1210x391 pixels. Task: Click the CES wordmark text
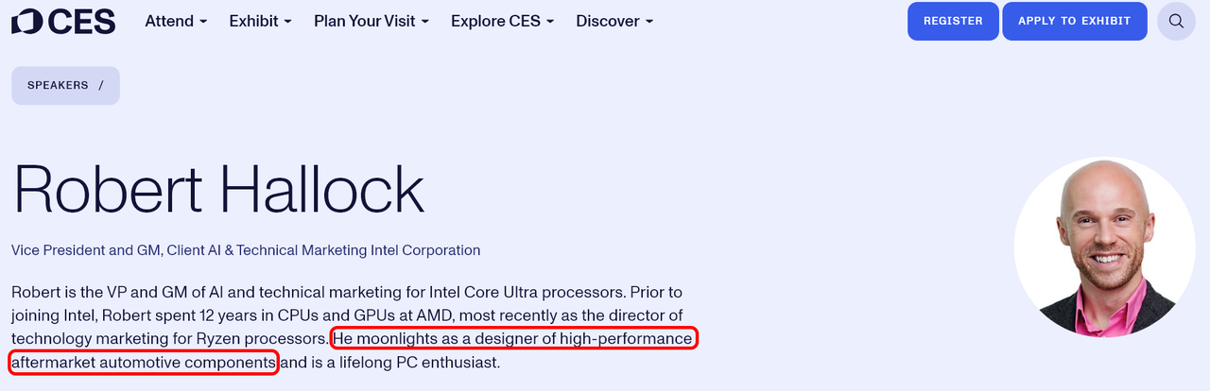(x=80, y=21)
